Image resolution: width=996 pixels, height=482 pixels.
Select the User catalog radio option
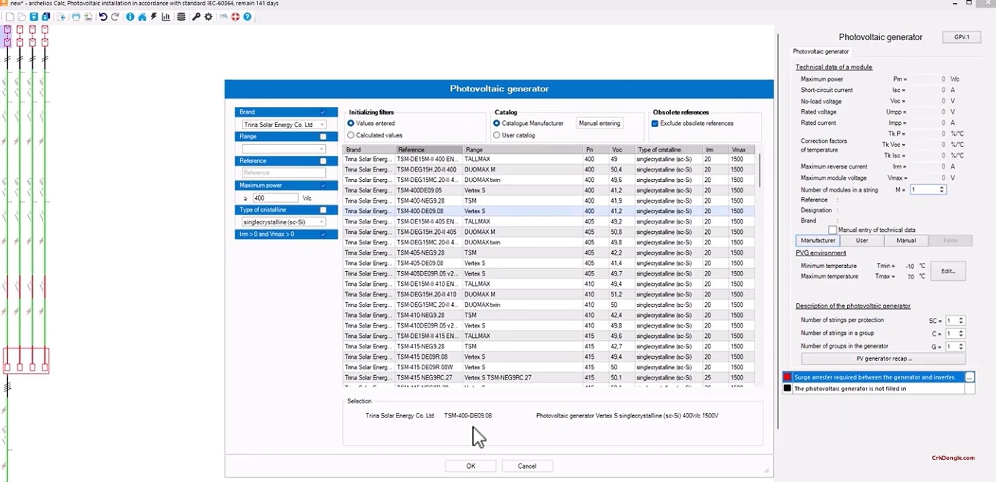click(497, 135)
